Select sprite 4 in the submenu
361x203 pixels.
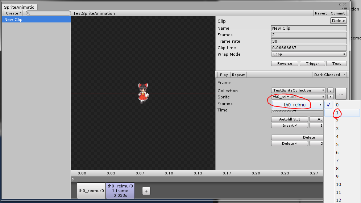click(342, 136)
